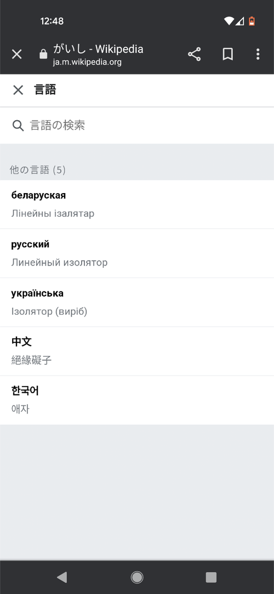Tap Android home circle button
This screenshot has height=594, width=274.
coord(137,577)
